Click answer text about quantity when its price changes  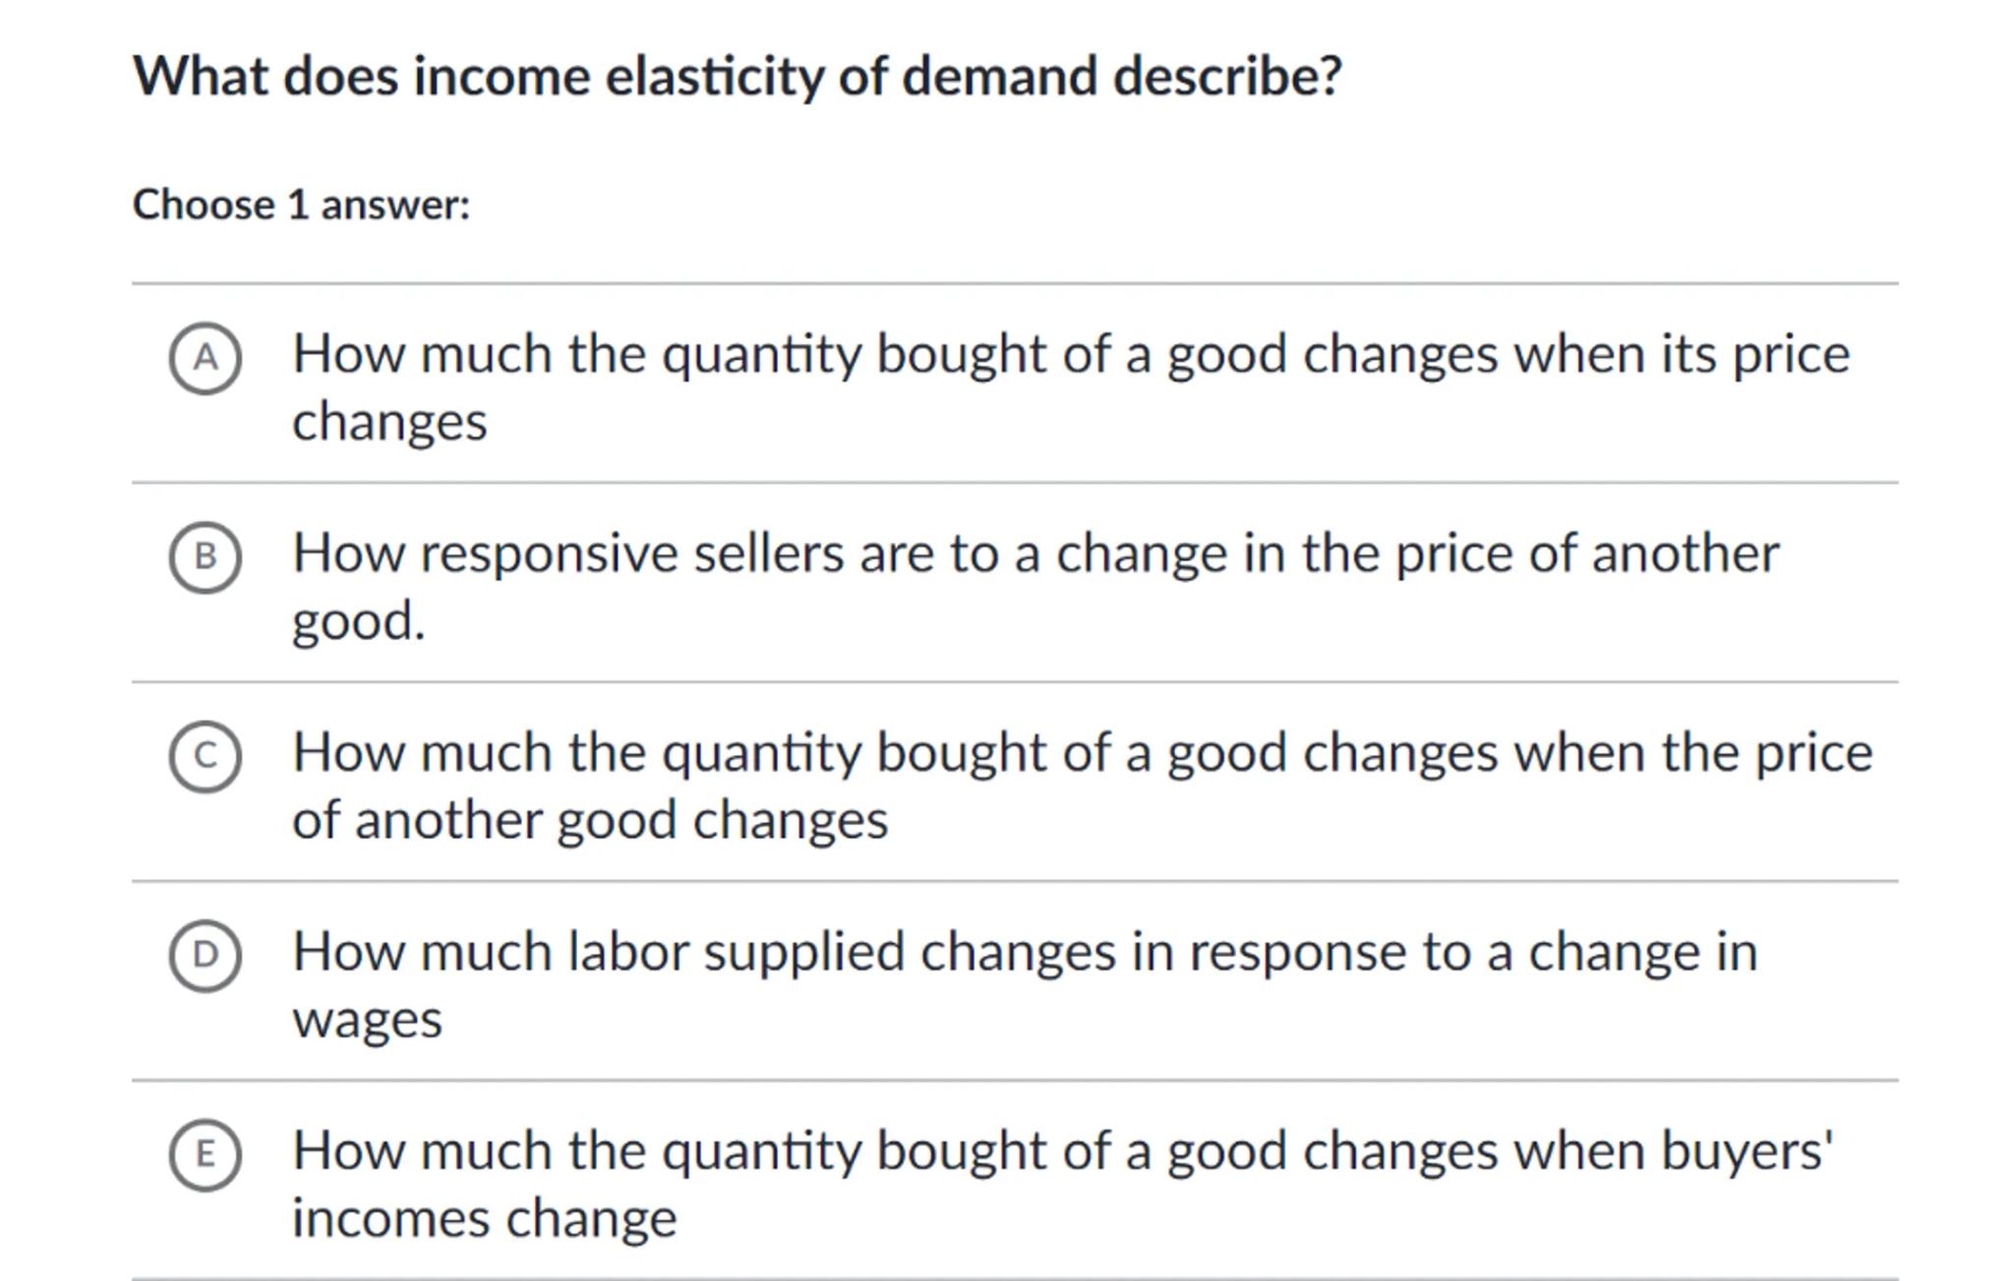(x=1070, y=354)
